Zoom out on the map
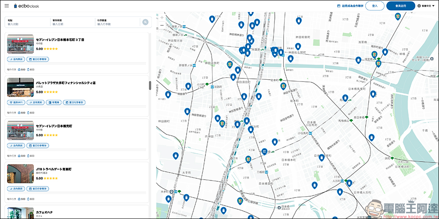Image resolution: width=439 pixels, height=219 pixels. (162, 25)
